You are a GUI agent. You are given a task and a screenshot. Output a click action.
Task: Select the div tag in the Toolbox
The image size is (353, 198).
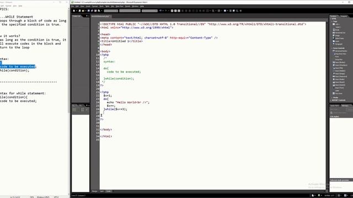tap(337, 24)
